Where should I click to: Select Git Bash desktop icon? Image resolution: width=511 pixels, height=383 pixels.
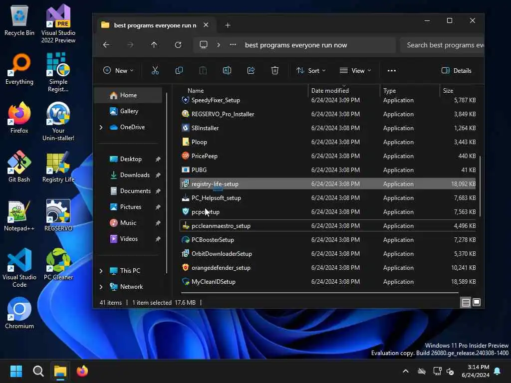coord(19,167)
